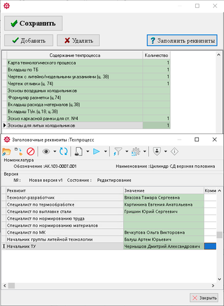This screenshot has width=224, height=306.
Task: Click value Чернышов Дмитрий Александрович
Action: click(163, 246)
